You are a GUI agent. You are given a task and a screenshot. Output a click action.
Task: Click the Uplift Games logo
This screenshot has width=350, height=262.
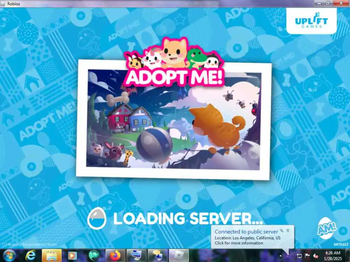click(311, 20)
